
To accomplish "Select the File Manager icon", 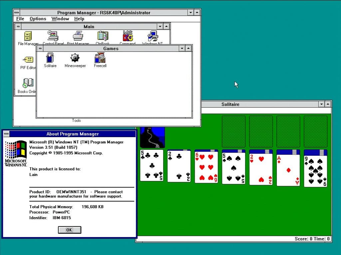I will pos(28,36).
